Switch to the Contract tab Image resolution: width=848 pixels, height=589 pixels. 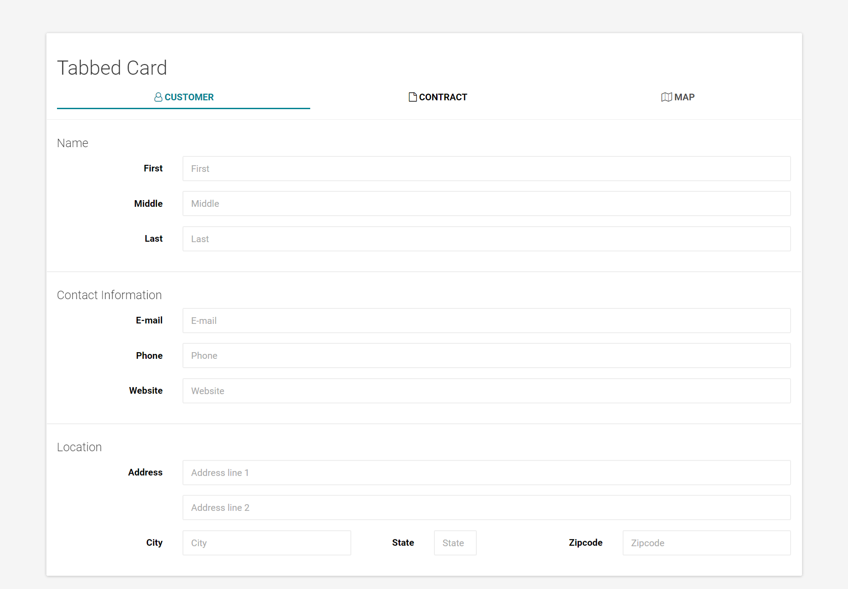437,97
